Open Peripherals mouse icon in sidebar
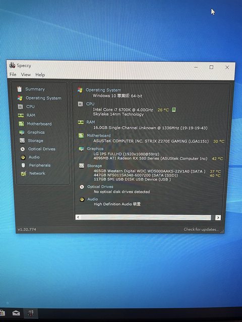This screenshot has height=322, width=242. [23, 166]
